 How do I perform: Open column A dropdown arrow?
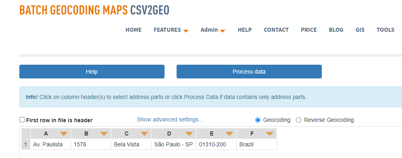click(x=64, y=133)
